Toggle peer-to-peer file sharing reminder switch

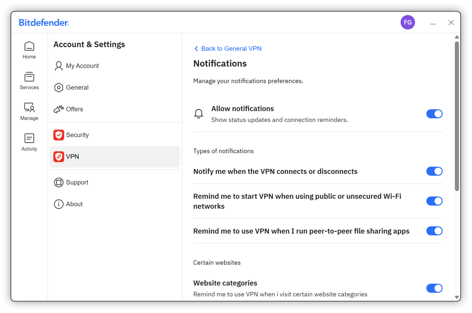point(434,231)
